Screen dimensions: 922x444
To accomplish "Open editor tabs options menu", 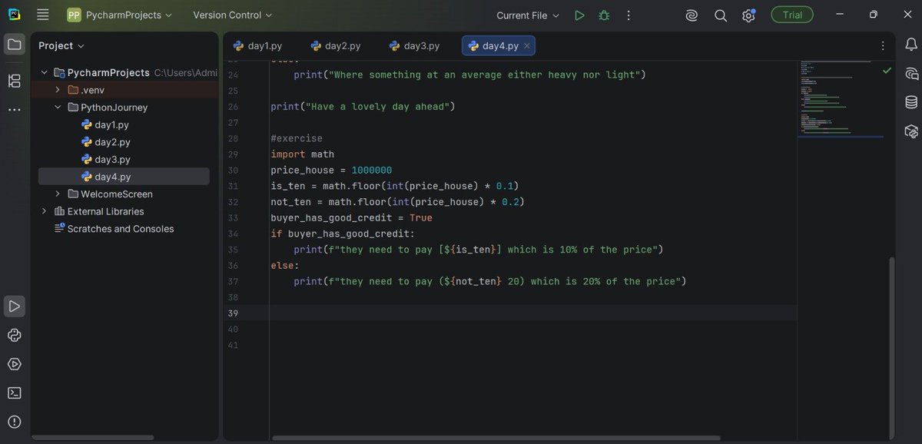I will 882,46.
